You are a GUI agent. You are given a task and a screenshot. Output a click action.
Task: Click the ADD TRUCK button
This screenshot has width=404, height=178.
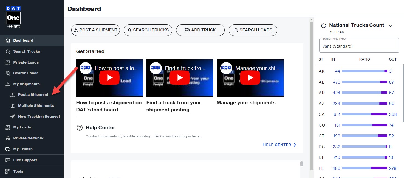[x=200, y=30]
